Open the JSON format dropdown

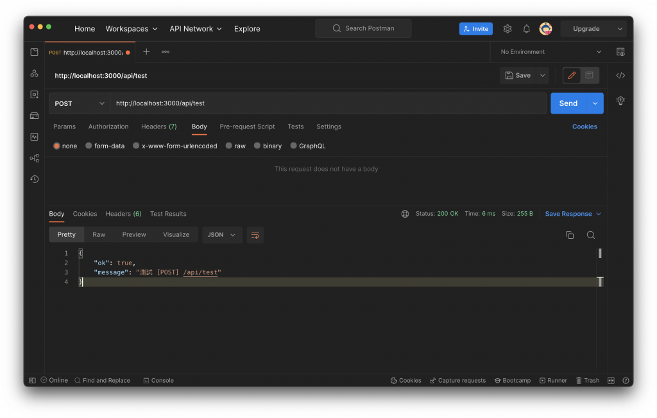[x=221, y=235]
